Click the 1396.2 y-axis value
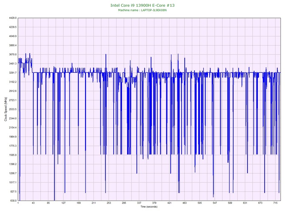 [x=13, y=164]
